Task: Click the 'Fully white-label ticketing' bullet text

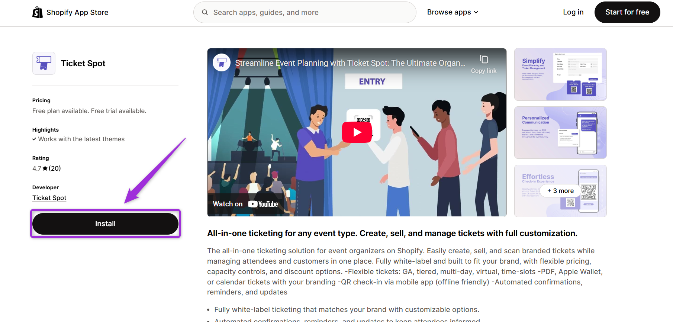Action: tap(347, 310)
